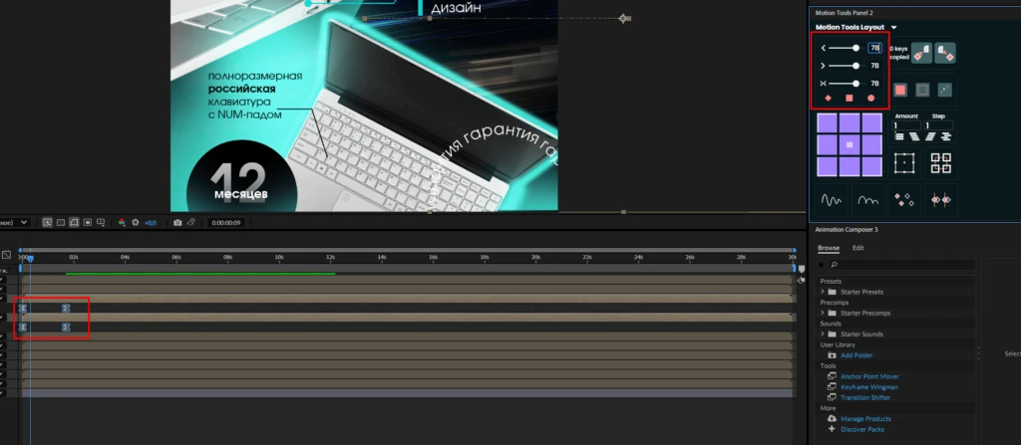Click the paste keys icon in Motion Tools
The height and width of the screenshot is (445, 1021).
point(945,54)
